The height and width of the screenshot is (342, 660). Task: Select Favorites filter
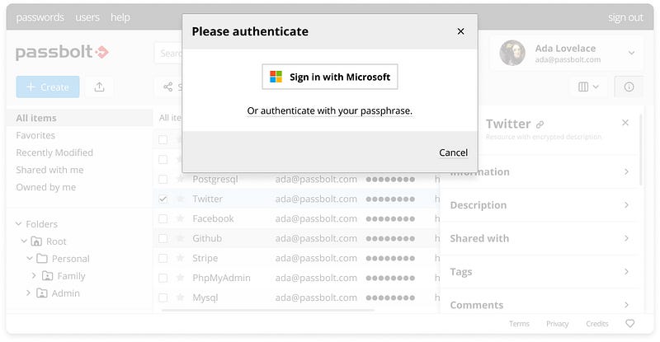pyautogui.click(x=35, y=135)
